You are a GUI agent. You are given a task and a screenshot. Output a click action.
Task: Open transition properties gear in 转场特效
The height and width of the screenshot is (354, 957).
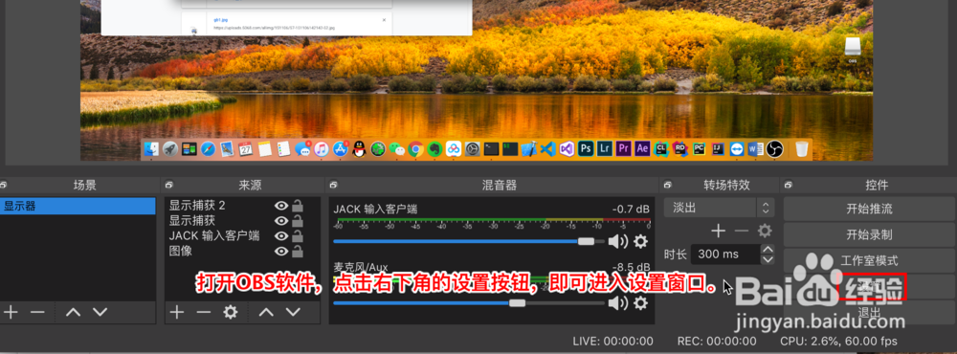point(765,231)
